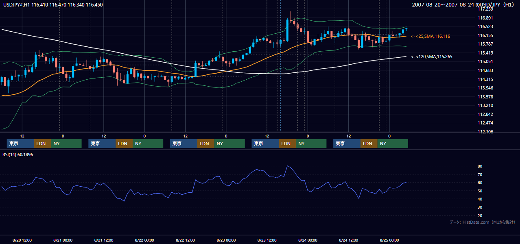Viewport: 520px width, 244px height.
Task: Click the 8/21 00:00 date axis label
Action: 63,240
